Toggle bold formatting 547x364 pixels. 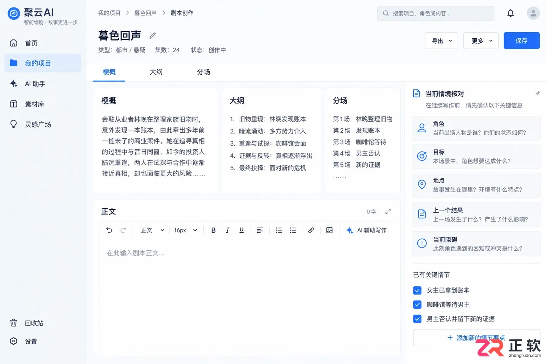point(213,230)
